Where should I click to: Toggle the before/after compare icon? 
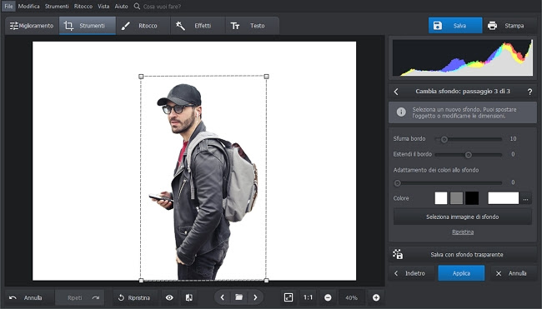pyautogui.click(x=189, y=297)
